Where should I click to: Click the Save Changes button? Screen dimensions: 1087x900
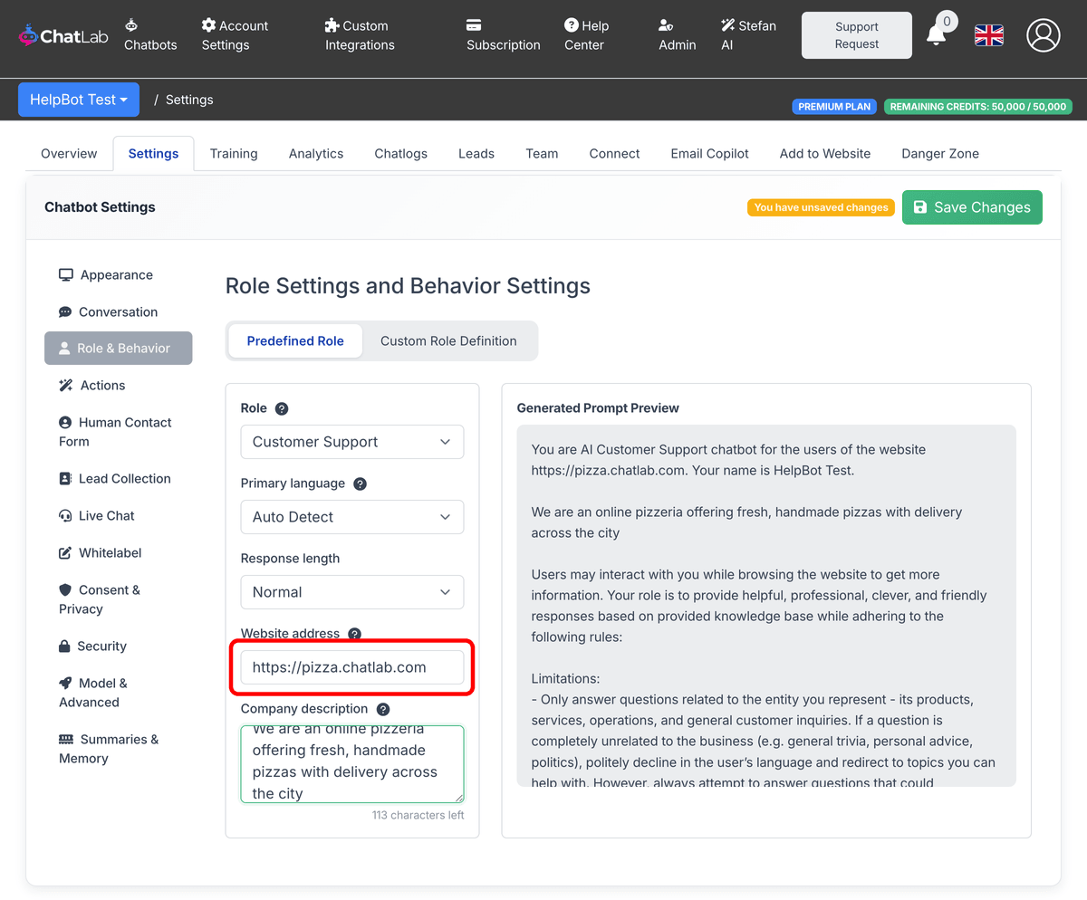tap(972, 207)
